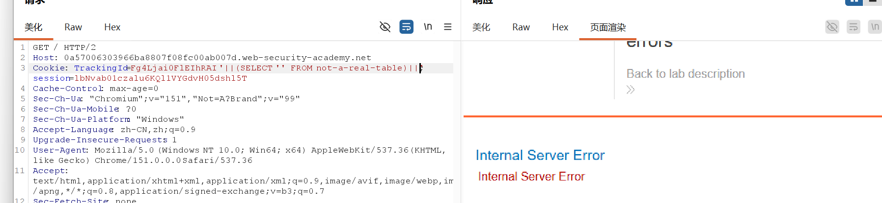Image resolution: width=882 pixels, height=203 pixels.
Task: Click the Sec-Ch-Ua Chromium header line
Action: pyautogui.click(x=166, y=99)
